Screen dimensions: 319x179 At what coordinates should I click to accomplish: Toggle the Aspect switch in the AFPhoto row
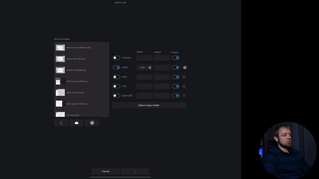pos(175,58)
